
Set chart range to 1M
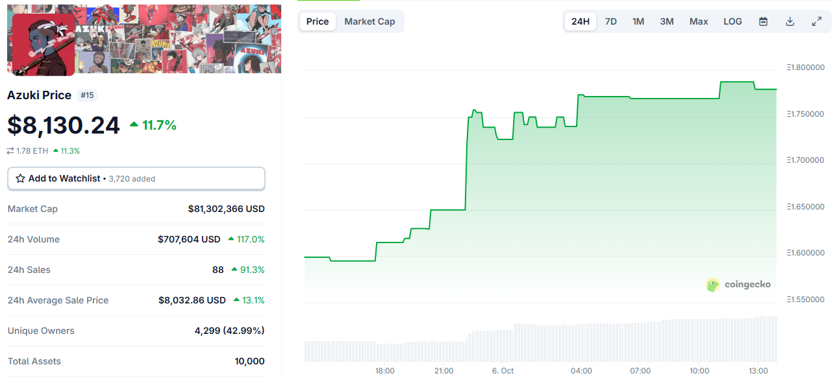(638, 21)
